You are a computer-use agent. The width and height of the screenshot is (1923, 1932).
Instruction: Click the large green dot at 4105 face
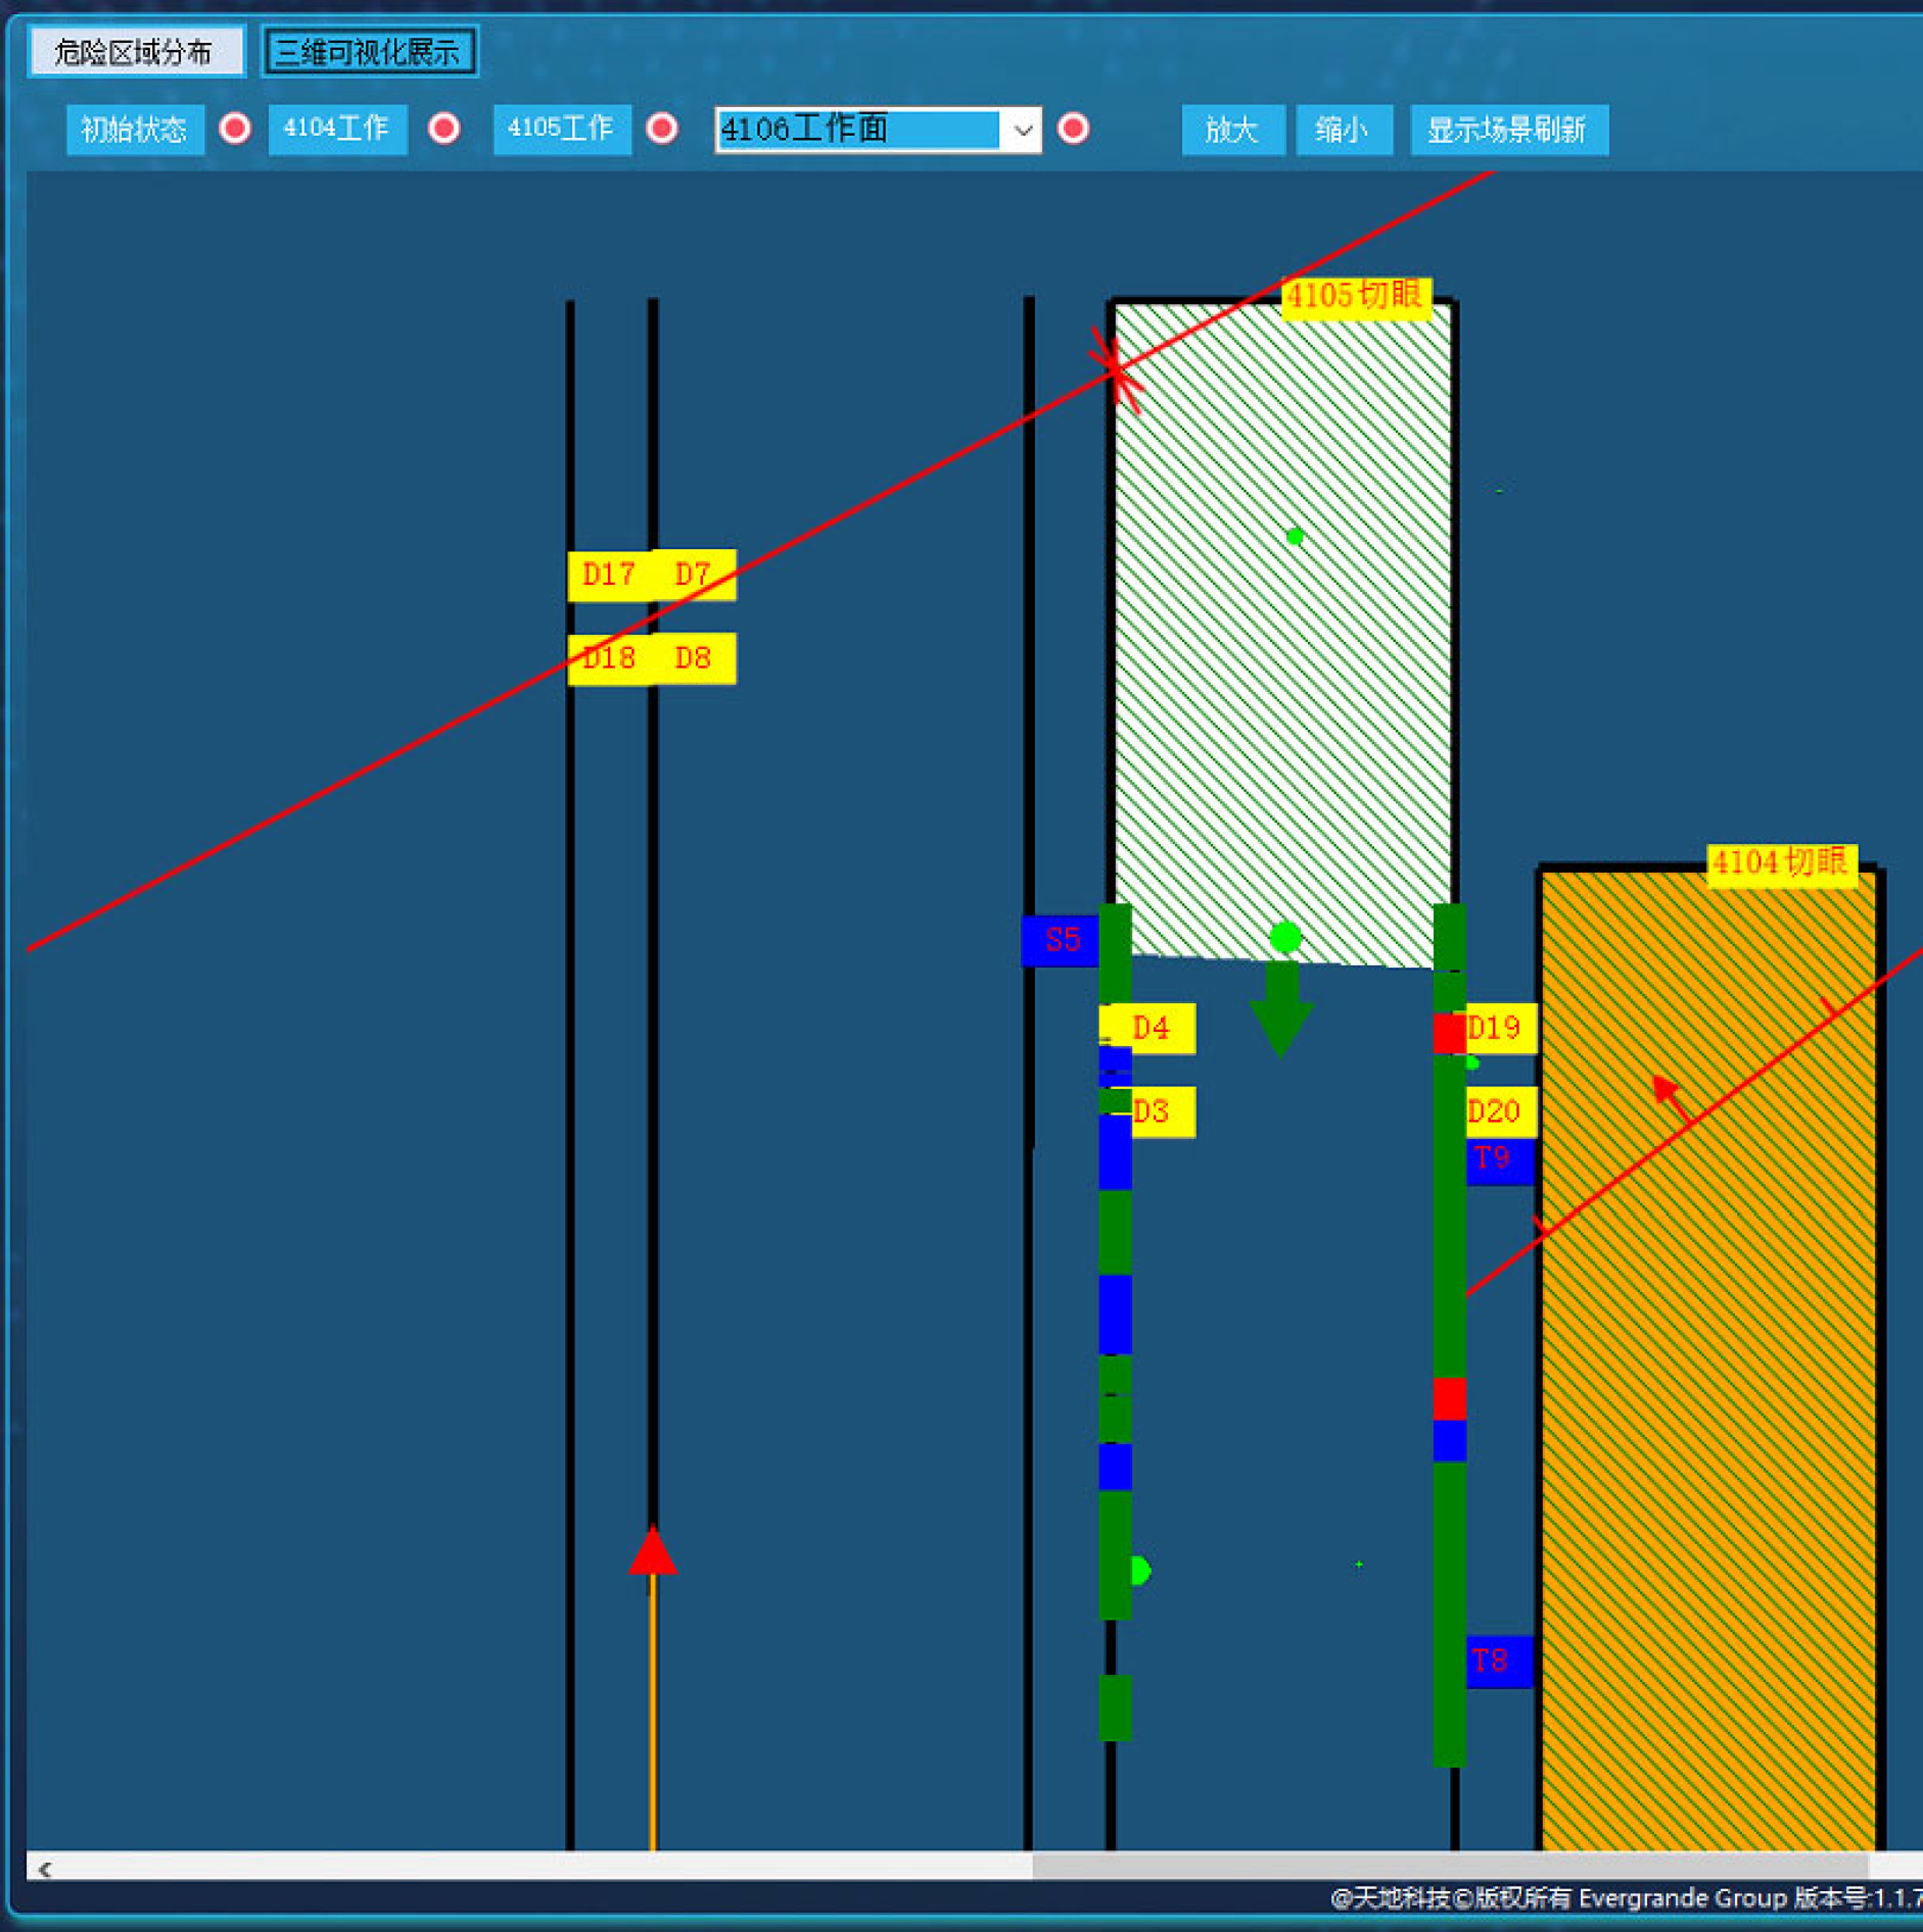[1285, 937]
